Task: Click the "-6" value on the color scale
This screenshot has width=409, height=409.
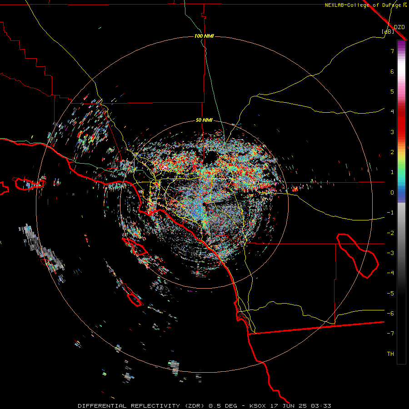Action: 390,314
